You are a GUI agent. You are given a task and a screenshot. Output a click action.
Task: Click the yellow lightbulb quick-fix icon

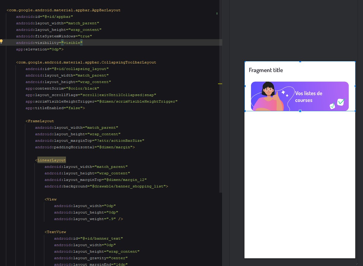[1, 42]
